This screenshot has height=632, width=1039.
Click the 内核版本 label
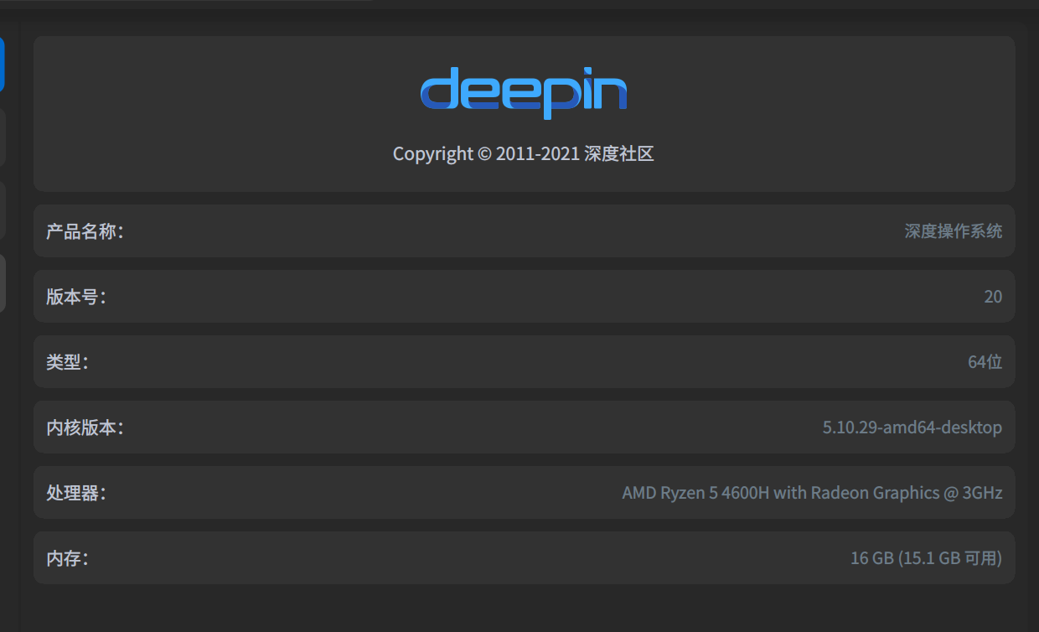pyautogui.click(x=85, y=427)
